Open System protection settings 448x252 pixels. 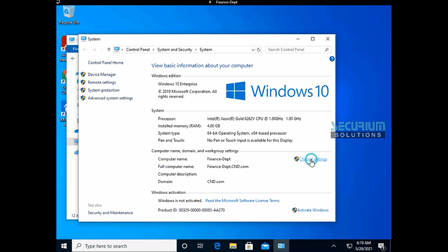tap(103, 90)
